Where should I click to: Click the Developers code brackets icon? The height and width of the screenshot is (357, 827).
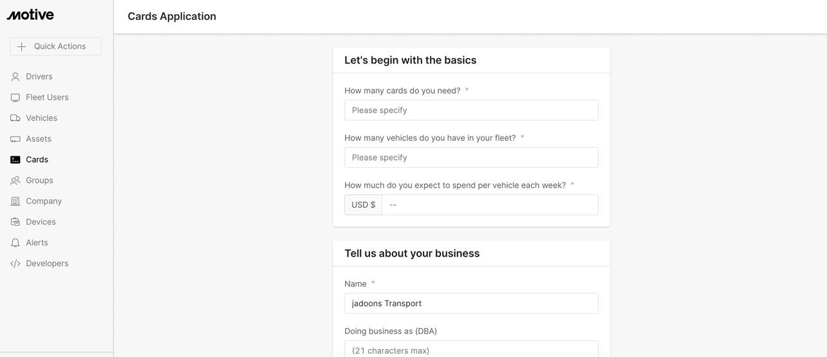(x=15, y=264)
